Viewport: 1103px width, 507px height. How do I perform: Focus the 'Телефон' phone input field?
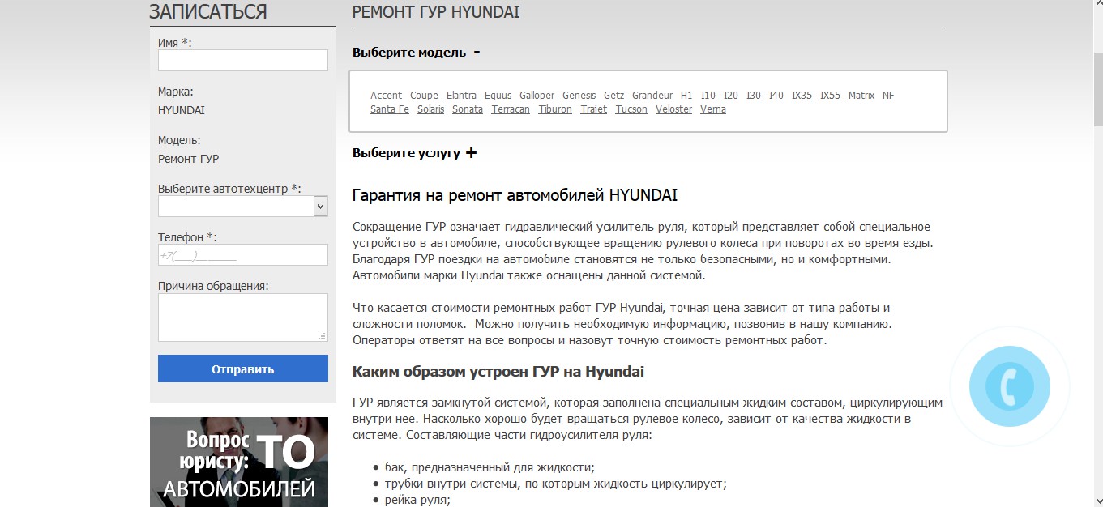click(243, 255)
